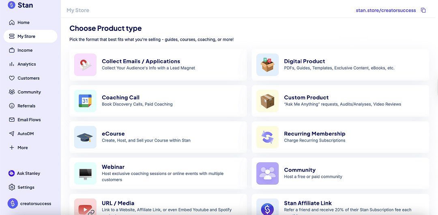Click the 'Choose Product type' heading

tap(105, 28)
